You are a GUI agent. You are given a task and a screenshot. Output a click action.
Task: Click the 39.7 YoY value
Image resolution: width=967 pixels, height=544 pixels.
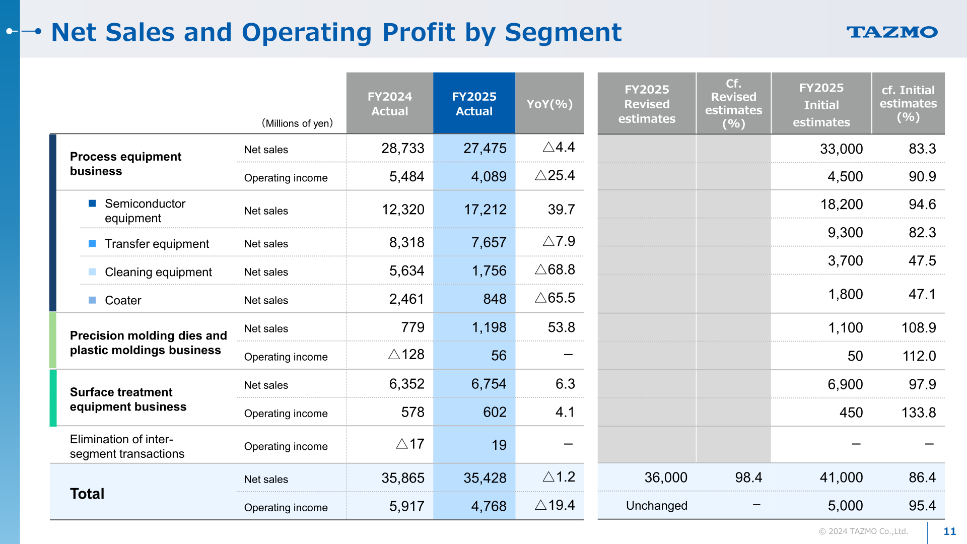click(561, 210)
